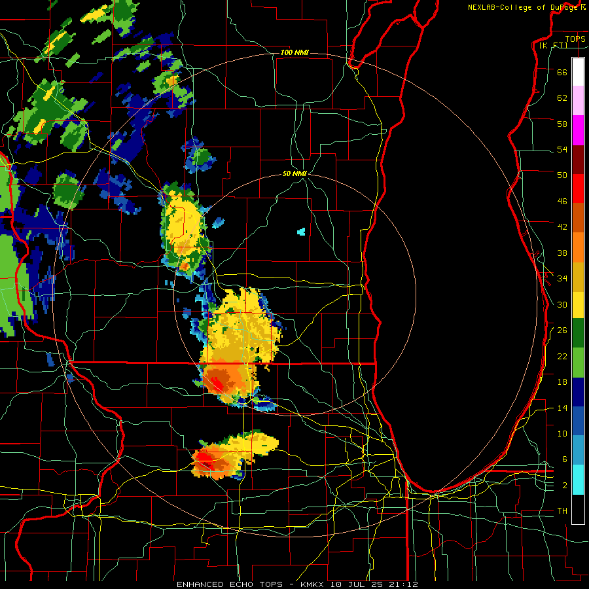Click the 'ENHANCED ECHO TOPS' product title
Image resolution: width=589 pixels, height=589 pixels.
[230, 584]
